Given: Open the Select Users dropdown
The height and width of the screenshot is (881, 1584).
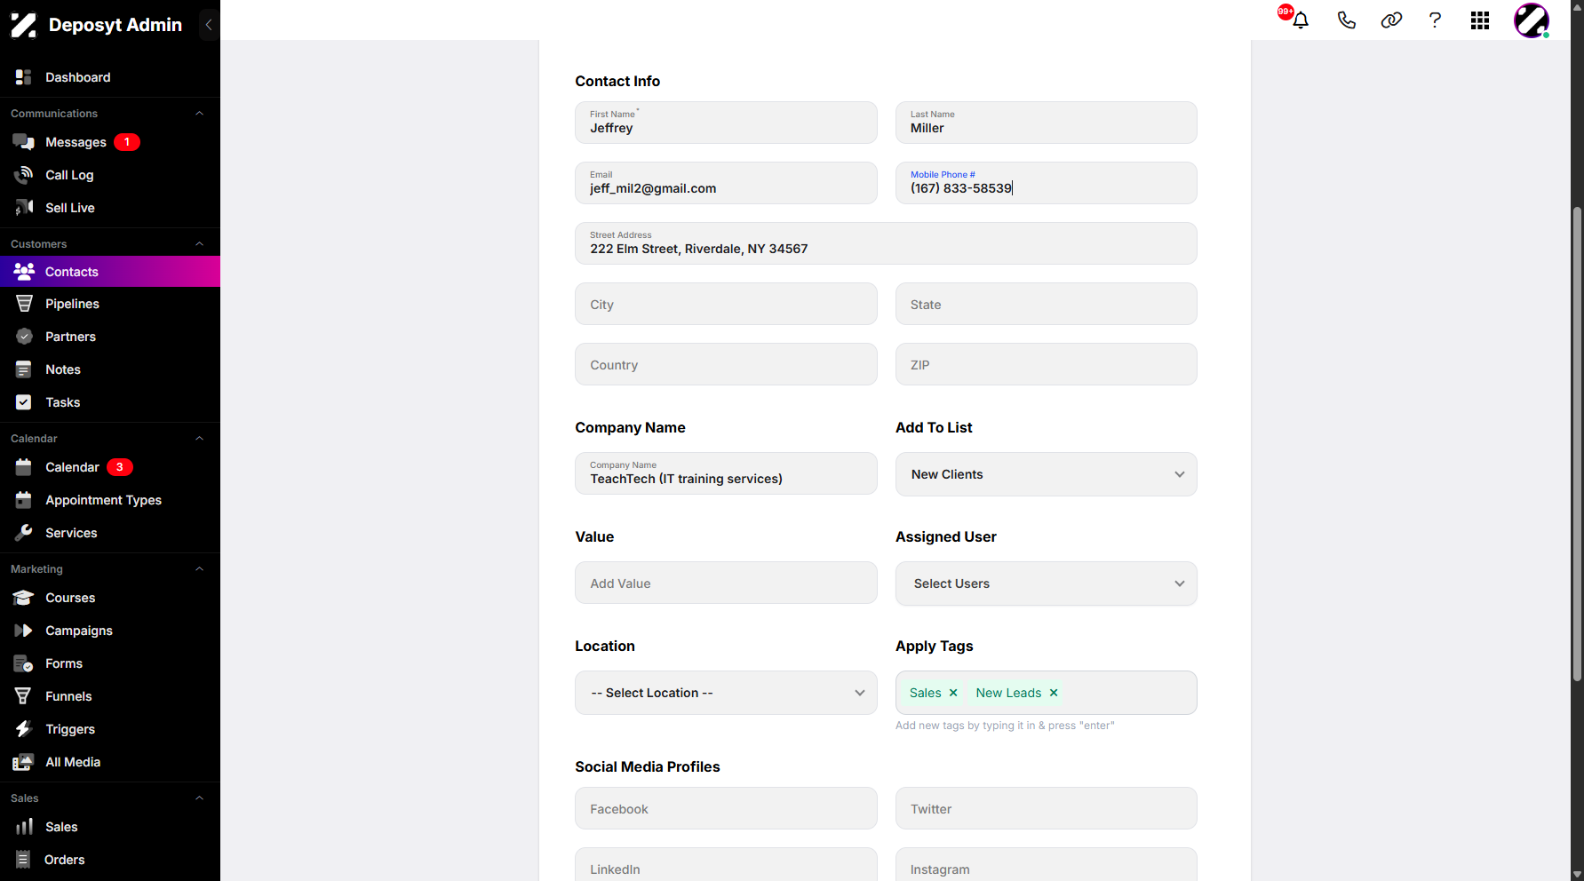Looking at the screenshot, I should point(1046,583).
